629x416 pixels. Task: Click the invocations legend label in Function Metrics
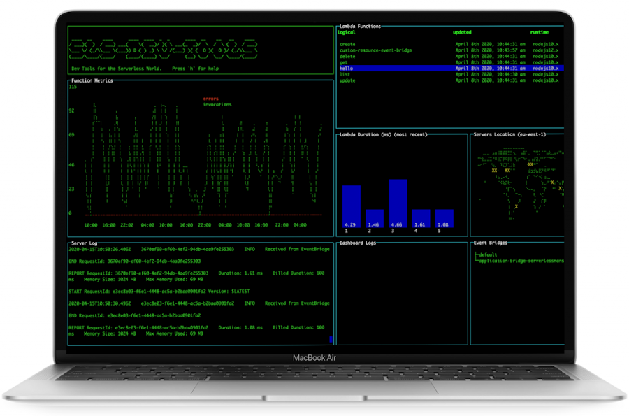(x=217, y=104)
